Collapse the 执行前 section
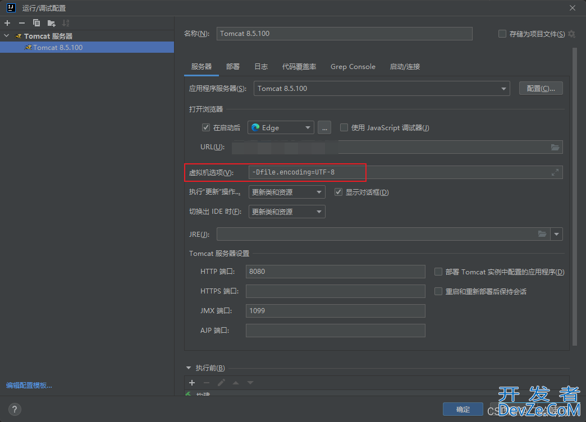The height and width of the screenshot is (422, 586). tap(189, 368)
